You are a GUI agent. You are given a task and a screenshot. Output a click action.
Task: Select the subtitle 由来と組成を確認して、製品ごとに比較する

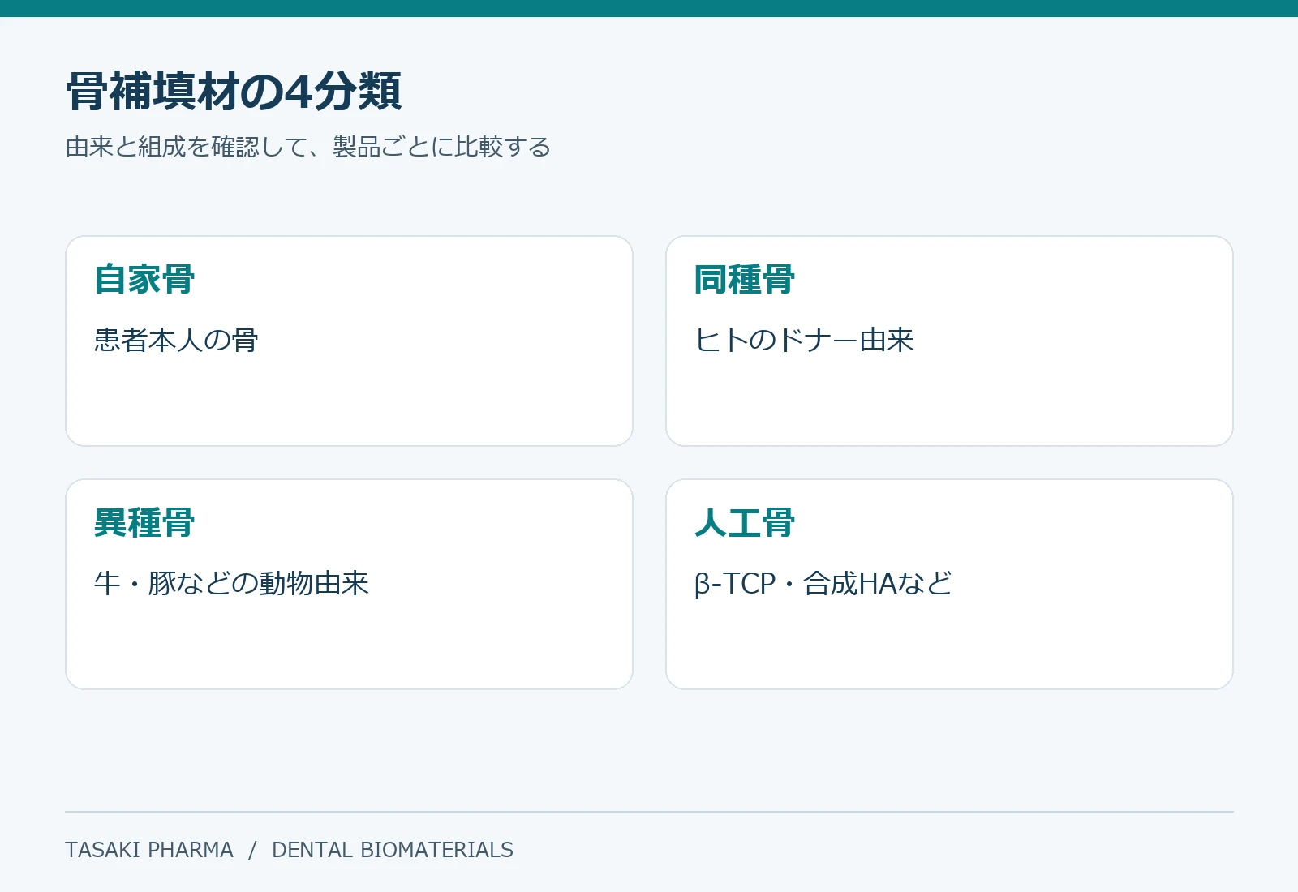[308, 147]
